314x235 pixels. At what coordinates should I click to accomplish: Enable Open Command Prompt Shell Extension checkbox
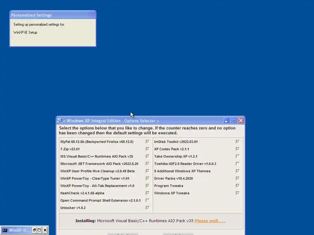pyautogui.click(x=147, y=200)
